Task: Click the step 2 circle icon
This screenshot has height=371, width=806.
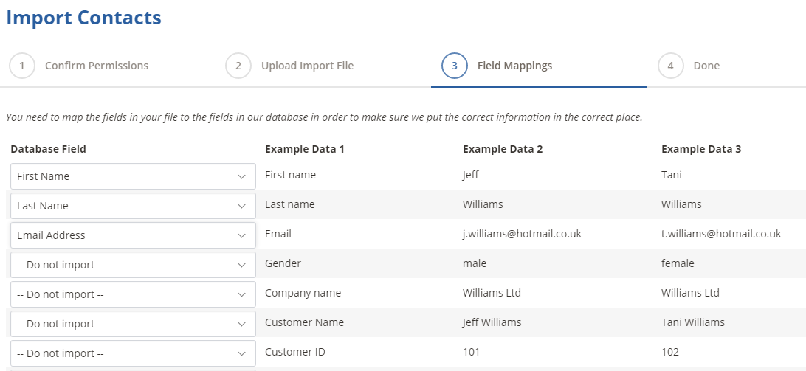Action: 238,66
